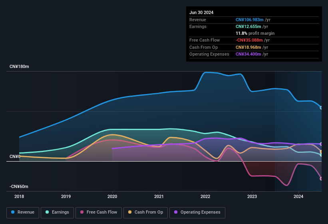Click the CN¥0 y-axis label

[x=15, y=156]
